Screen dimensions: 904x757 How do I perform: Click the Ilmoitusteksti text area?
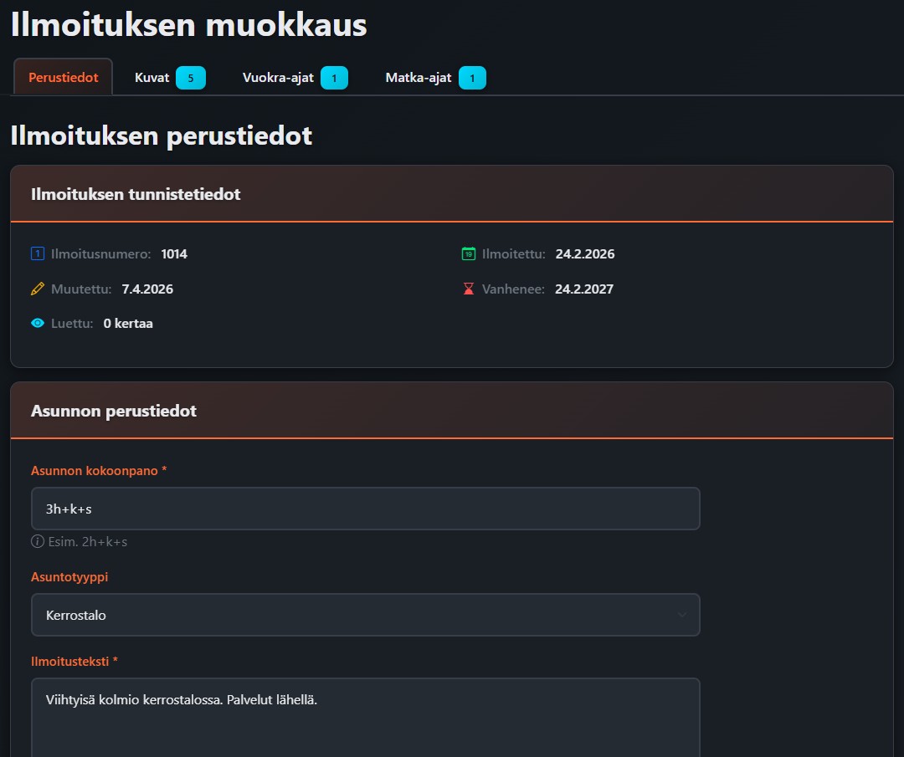point(366,719)
